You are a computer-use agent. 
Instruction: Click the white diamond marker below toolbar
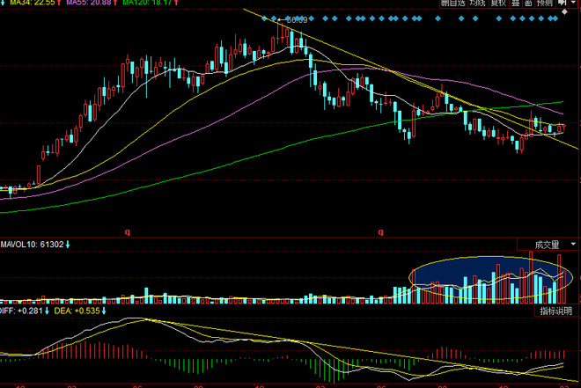tap(564, 11)
